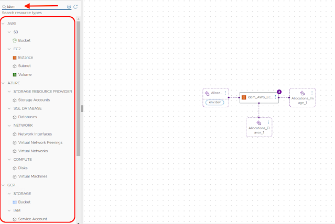Open the Idem_AWS_EC2 node options menu
The width and height of the screenshot is (335, 224).
tap(275, 97)
